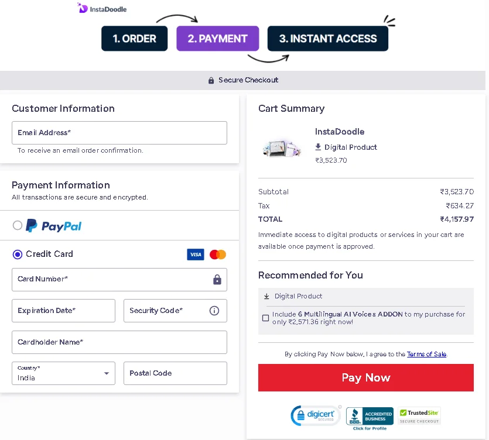
Task: Click the DigiCert Secured badge
Action: (316, 415)
